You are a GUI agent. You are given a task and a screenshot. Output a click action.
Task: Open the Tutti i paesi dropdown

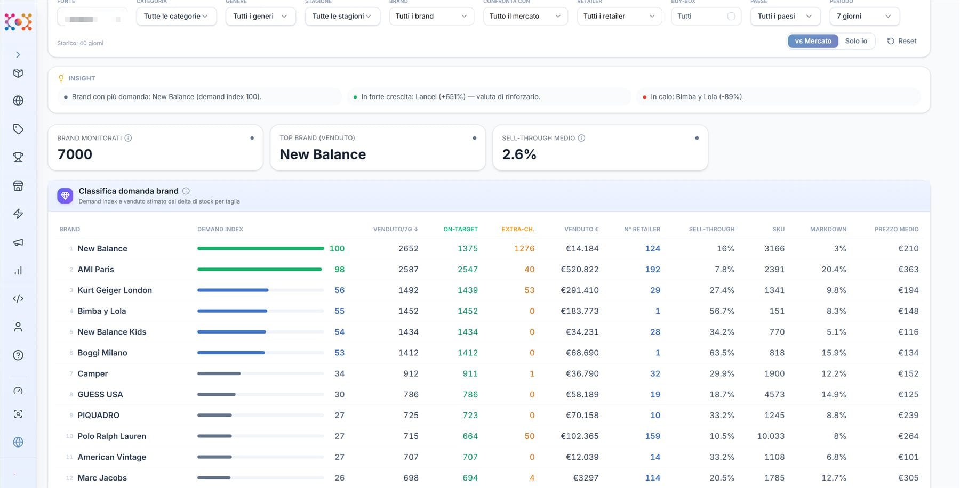click(x=785, y=16)
